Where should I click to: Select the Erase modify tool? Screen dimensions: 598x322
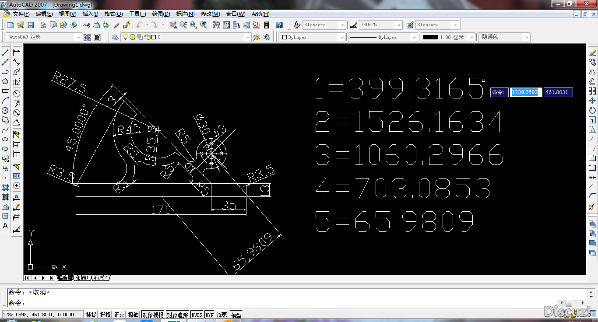click(x=592, y=52)
